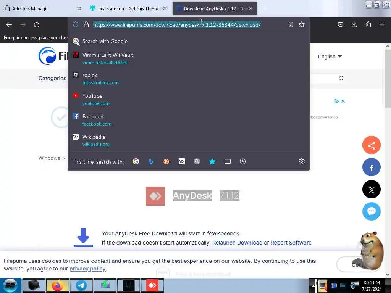Open AnyDesk from the taskbar
Screen dimensions: 391x293
click(x=152, y=285)
